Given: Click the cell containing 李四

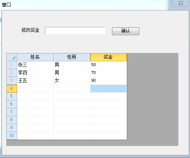Looking at the screenshot, I should click(35, 73).
